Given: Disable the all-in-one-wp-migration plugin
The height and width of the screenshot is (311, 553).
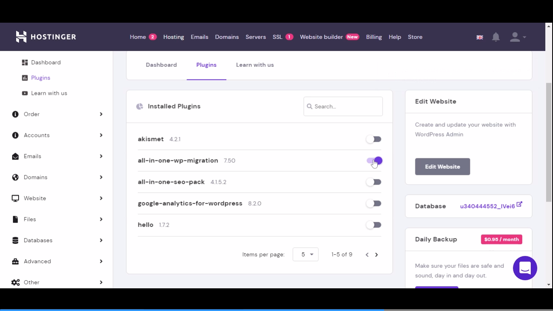Looking at the screenshot, I should point(374,161).
